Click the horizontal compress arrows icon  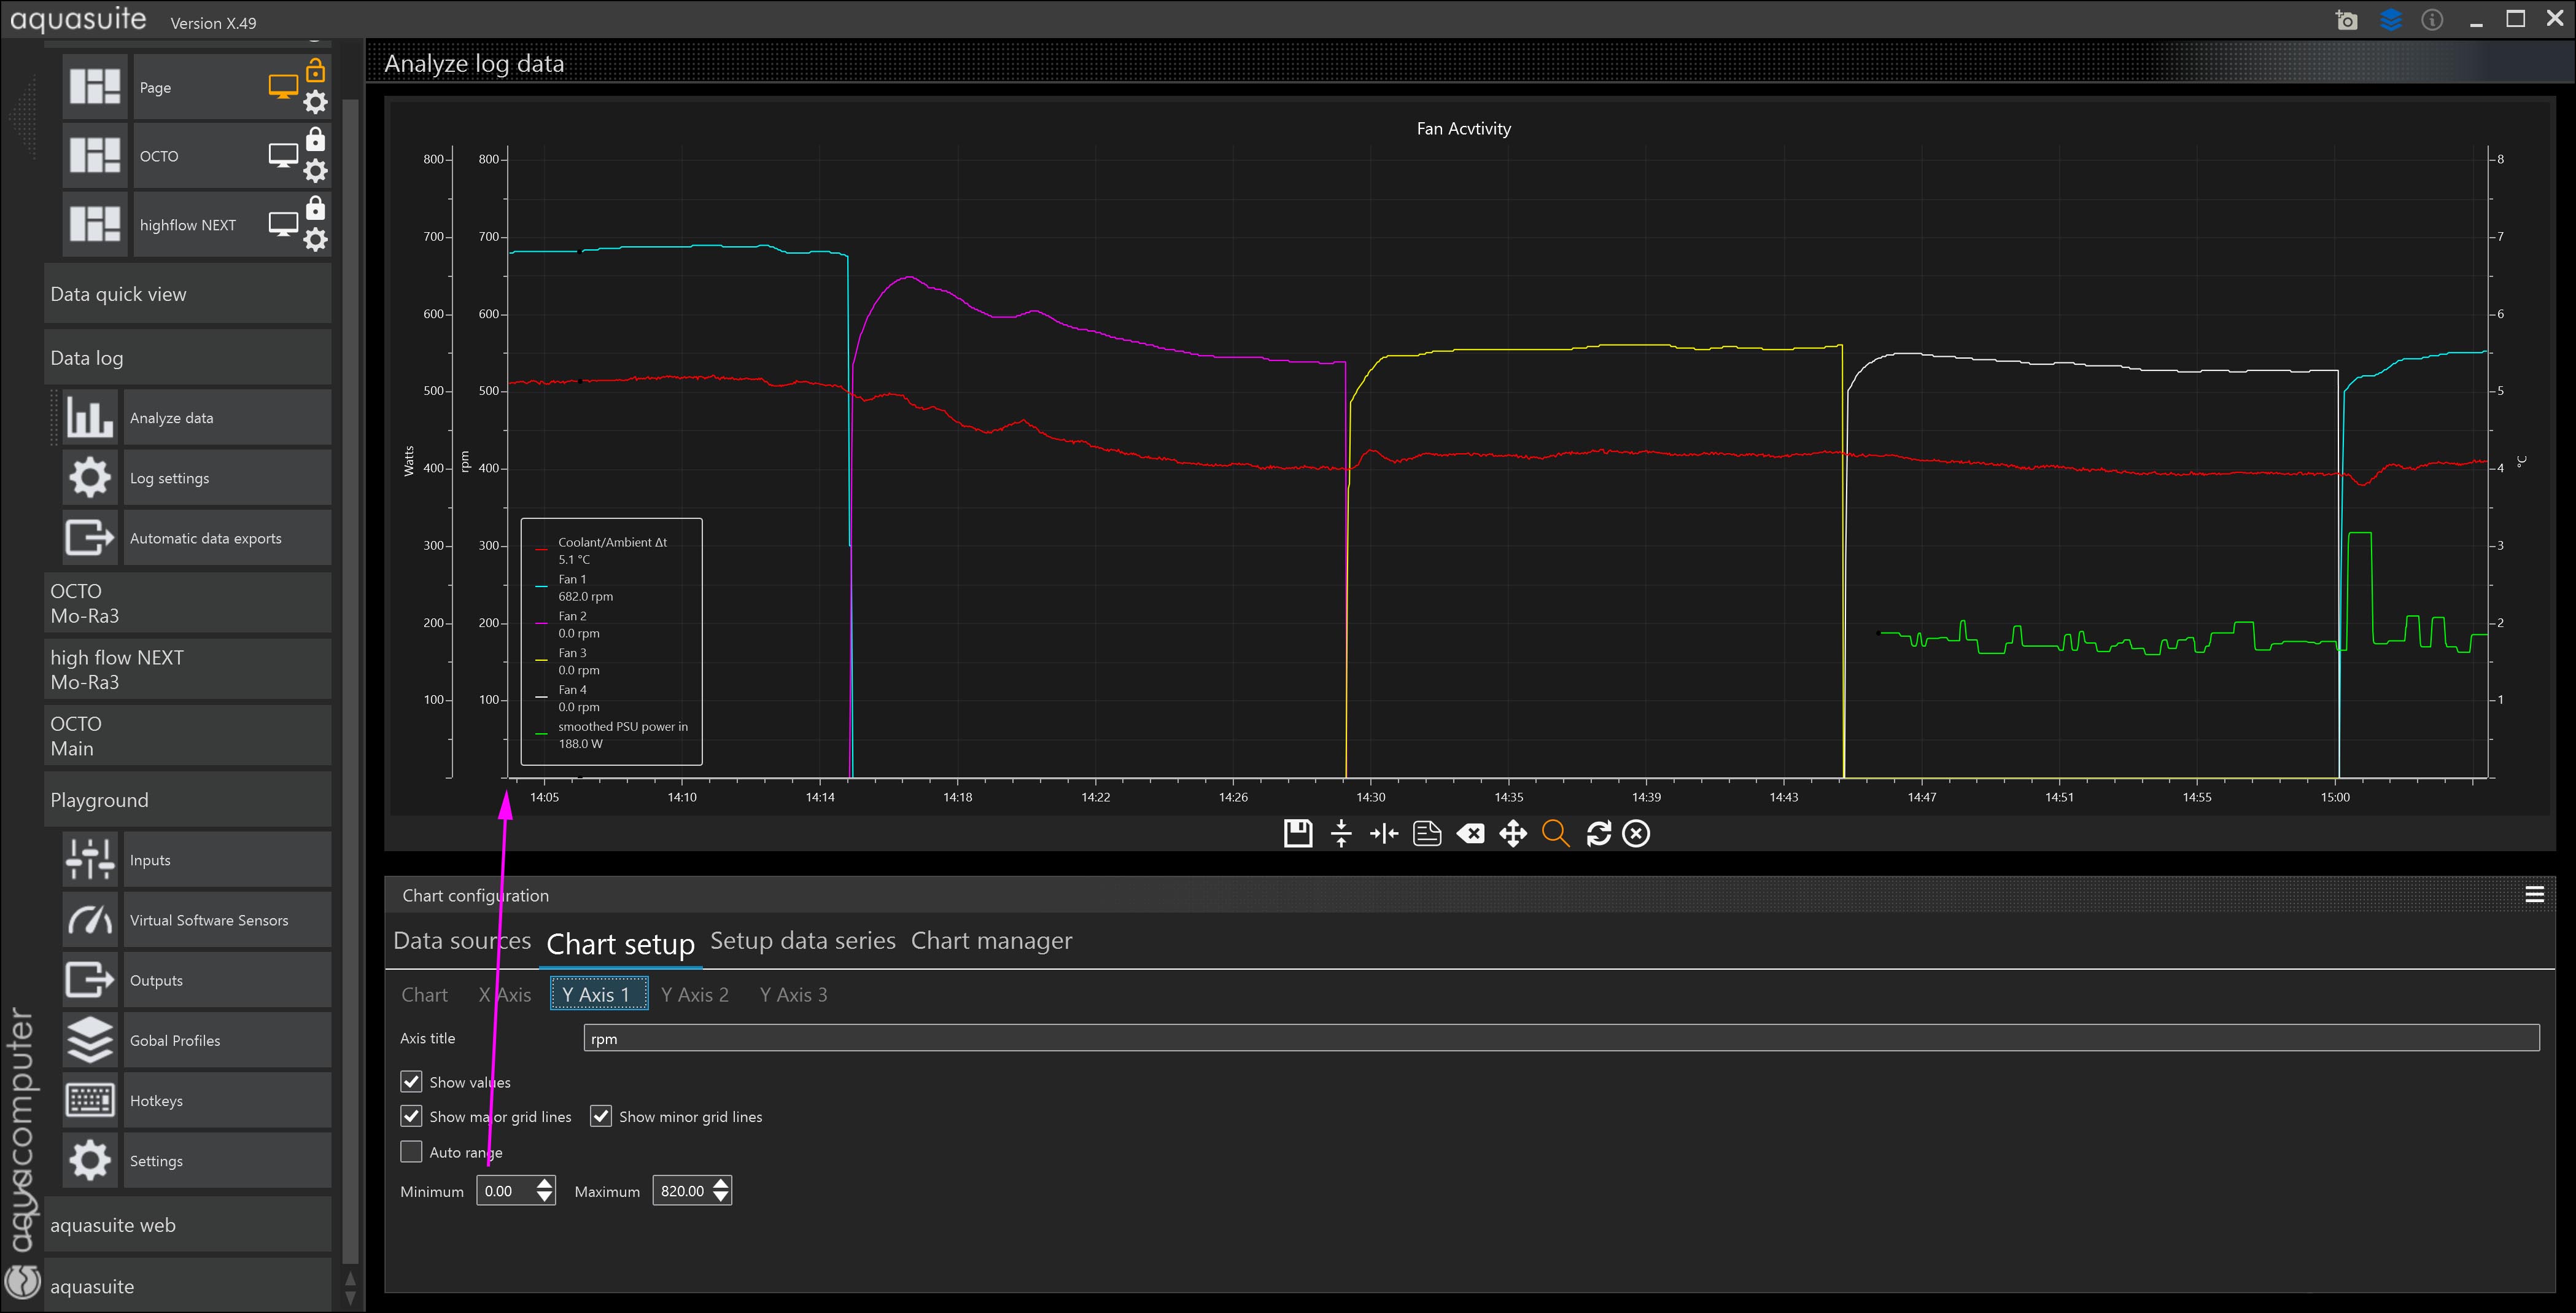1384,833
